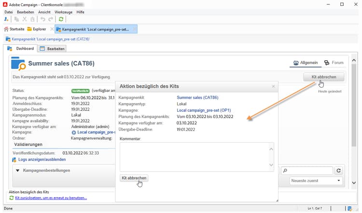Open Explorer via the folder icon

pos(30,29)
